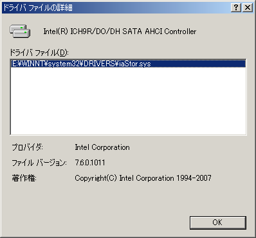Click the Intel Corporation provider value
This screenshot has width=256, height=238.
(102, 147)
